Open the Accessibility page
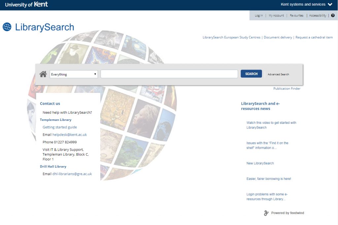338x225 pixels. coord(318,15)
